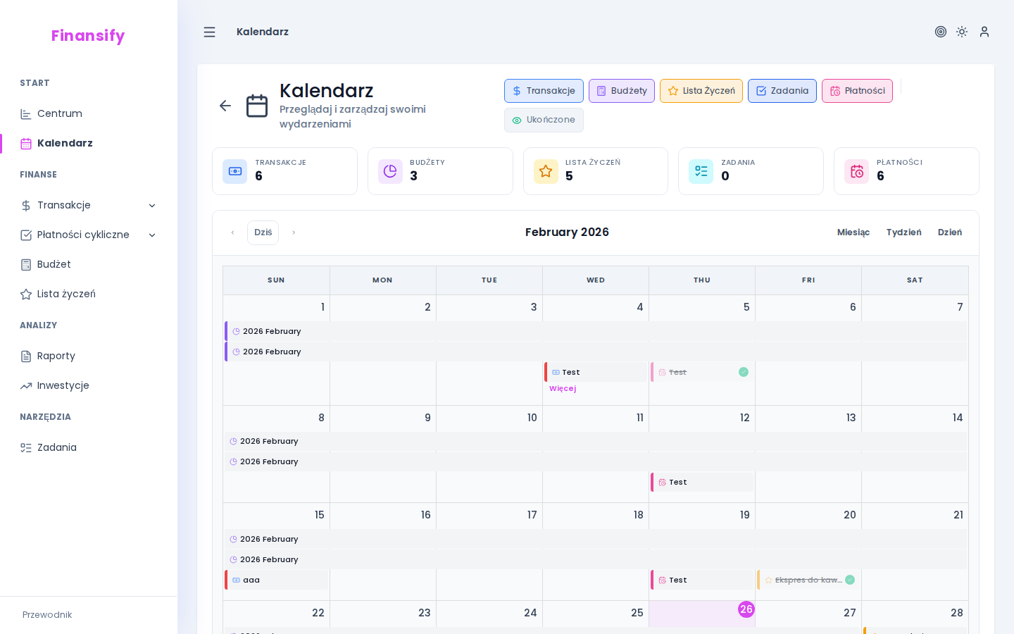This screenshot has height=634, width=1014.
Task: Toggle the Ukończone visibility filter
Action: pyautogui.click(x=544, y=120)
